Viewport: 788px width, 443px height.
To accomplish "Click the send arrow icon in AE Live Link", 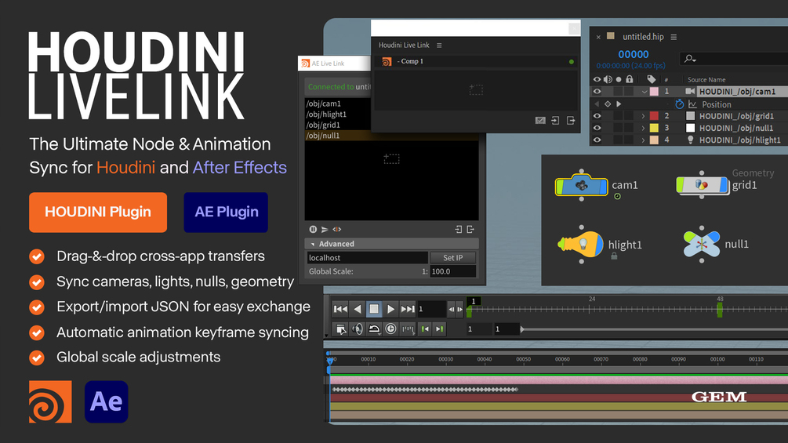I will [325, 229].
